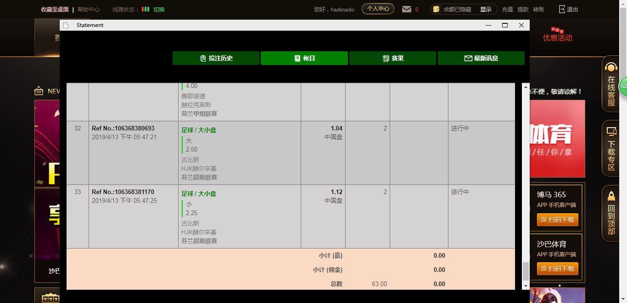
Task: Open the 优惠活动 promotions menu item
Action: click(x=557, y=38)
